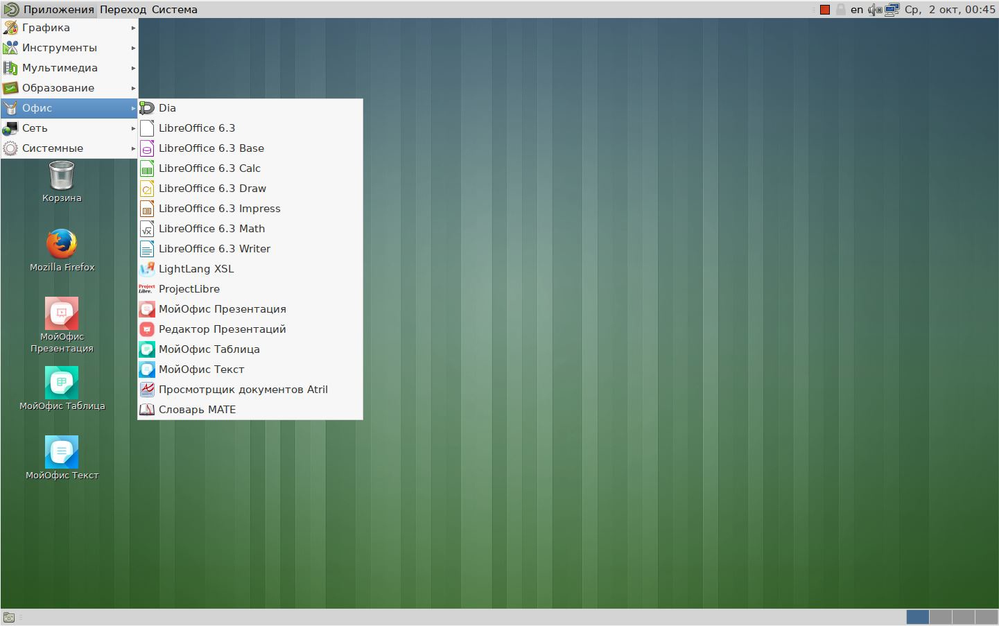Expand the Образование submenu
The height and width of the screenshot is (626, 999).
(69, 88)
